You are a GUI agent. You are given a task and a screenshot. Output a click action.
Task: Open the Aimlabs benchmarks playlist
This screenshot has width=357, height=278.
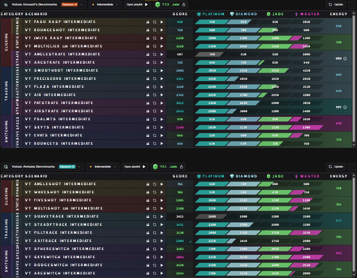pyautogui.click(x=135, y=167)
